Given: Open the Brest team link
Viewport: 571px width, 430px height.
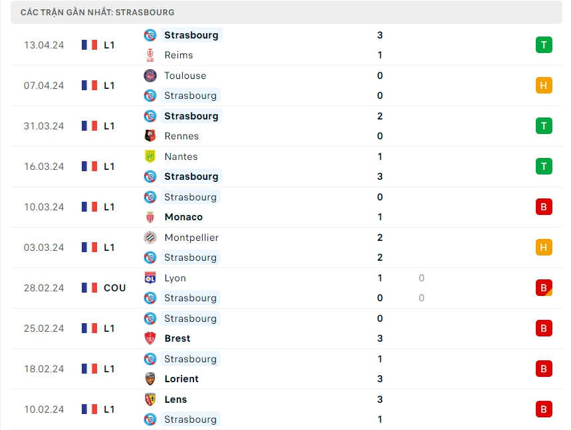Looking at the screenshot, I should pyautogui.click(x=177, y=338).
